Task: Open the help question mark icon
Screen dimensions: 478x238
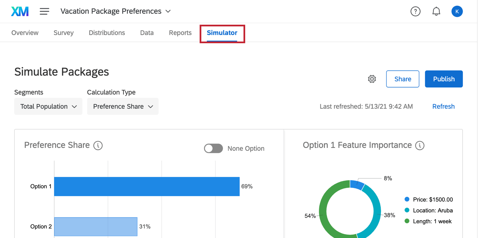Action: (415, 11)
